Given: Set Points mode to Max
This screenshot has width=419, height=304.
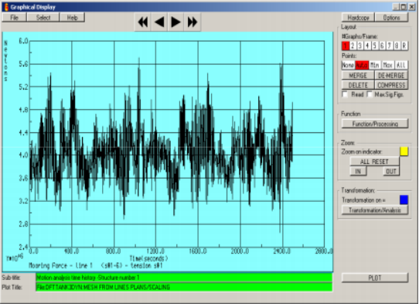Looking at the screenshot, I should [388, 65].
